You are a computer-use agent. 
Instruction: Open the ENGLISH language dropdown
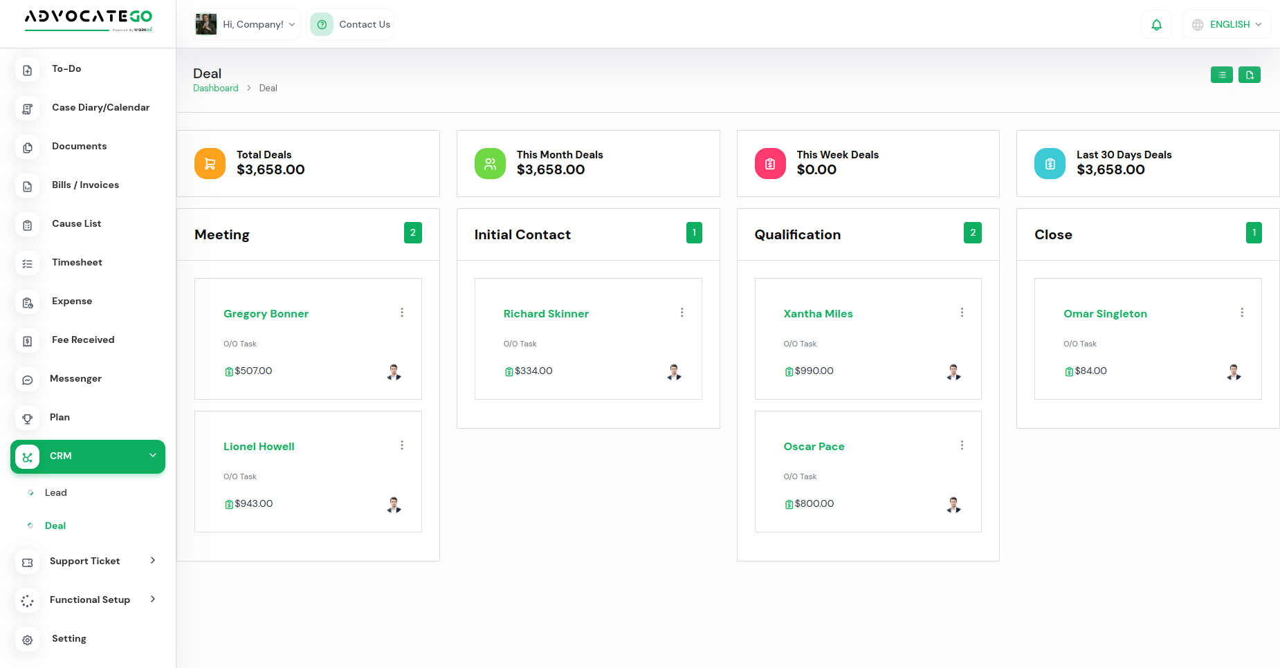(1227, 24)
